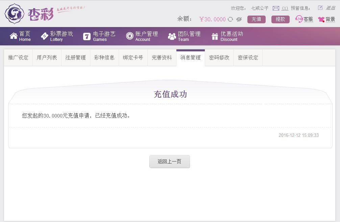Open the Discount (优惠活动) gift icon

[x=214, y=36]
